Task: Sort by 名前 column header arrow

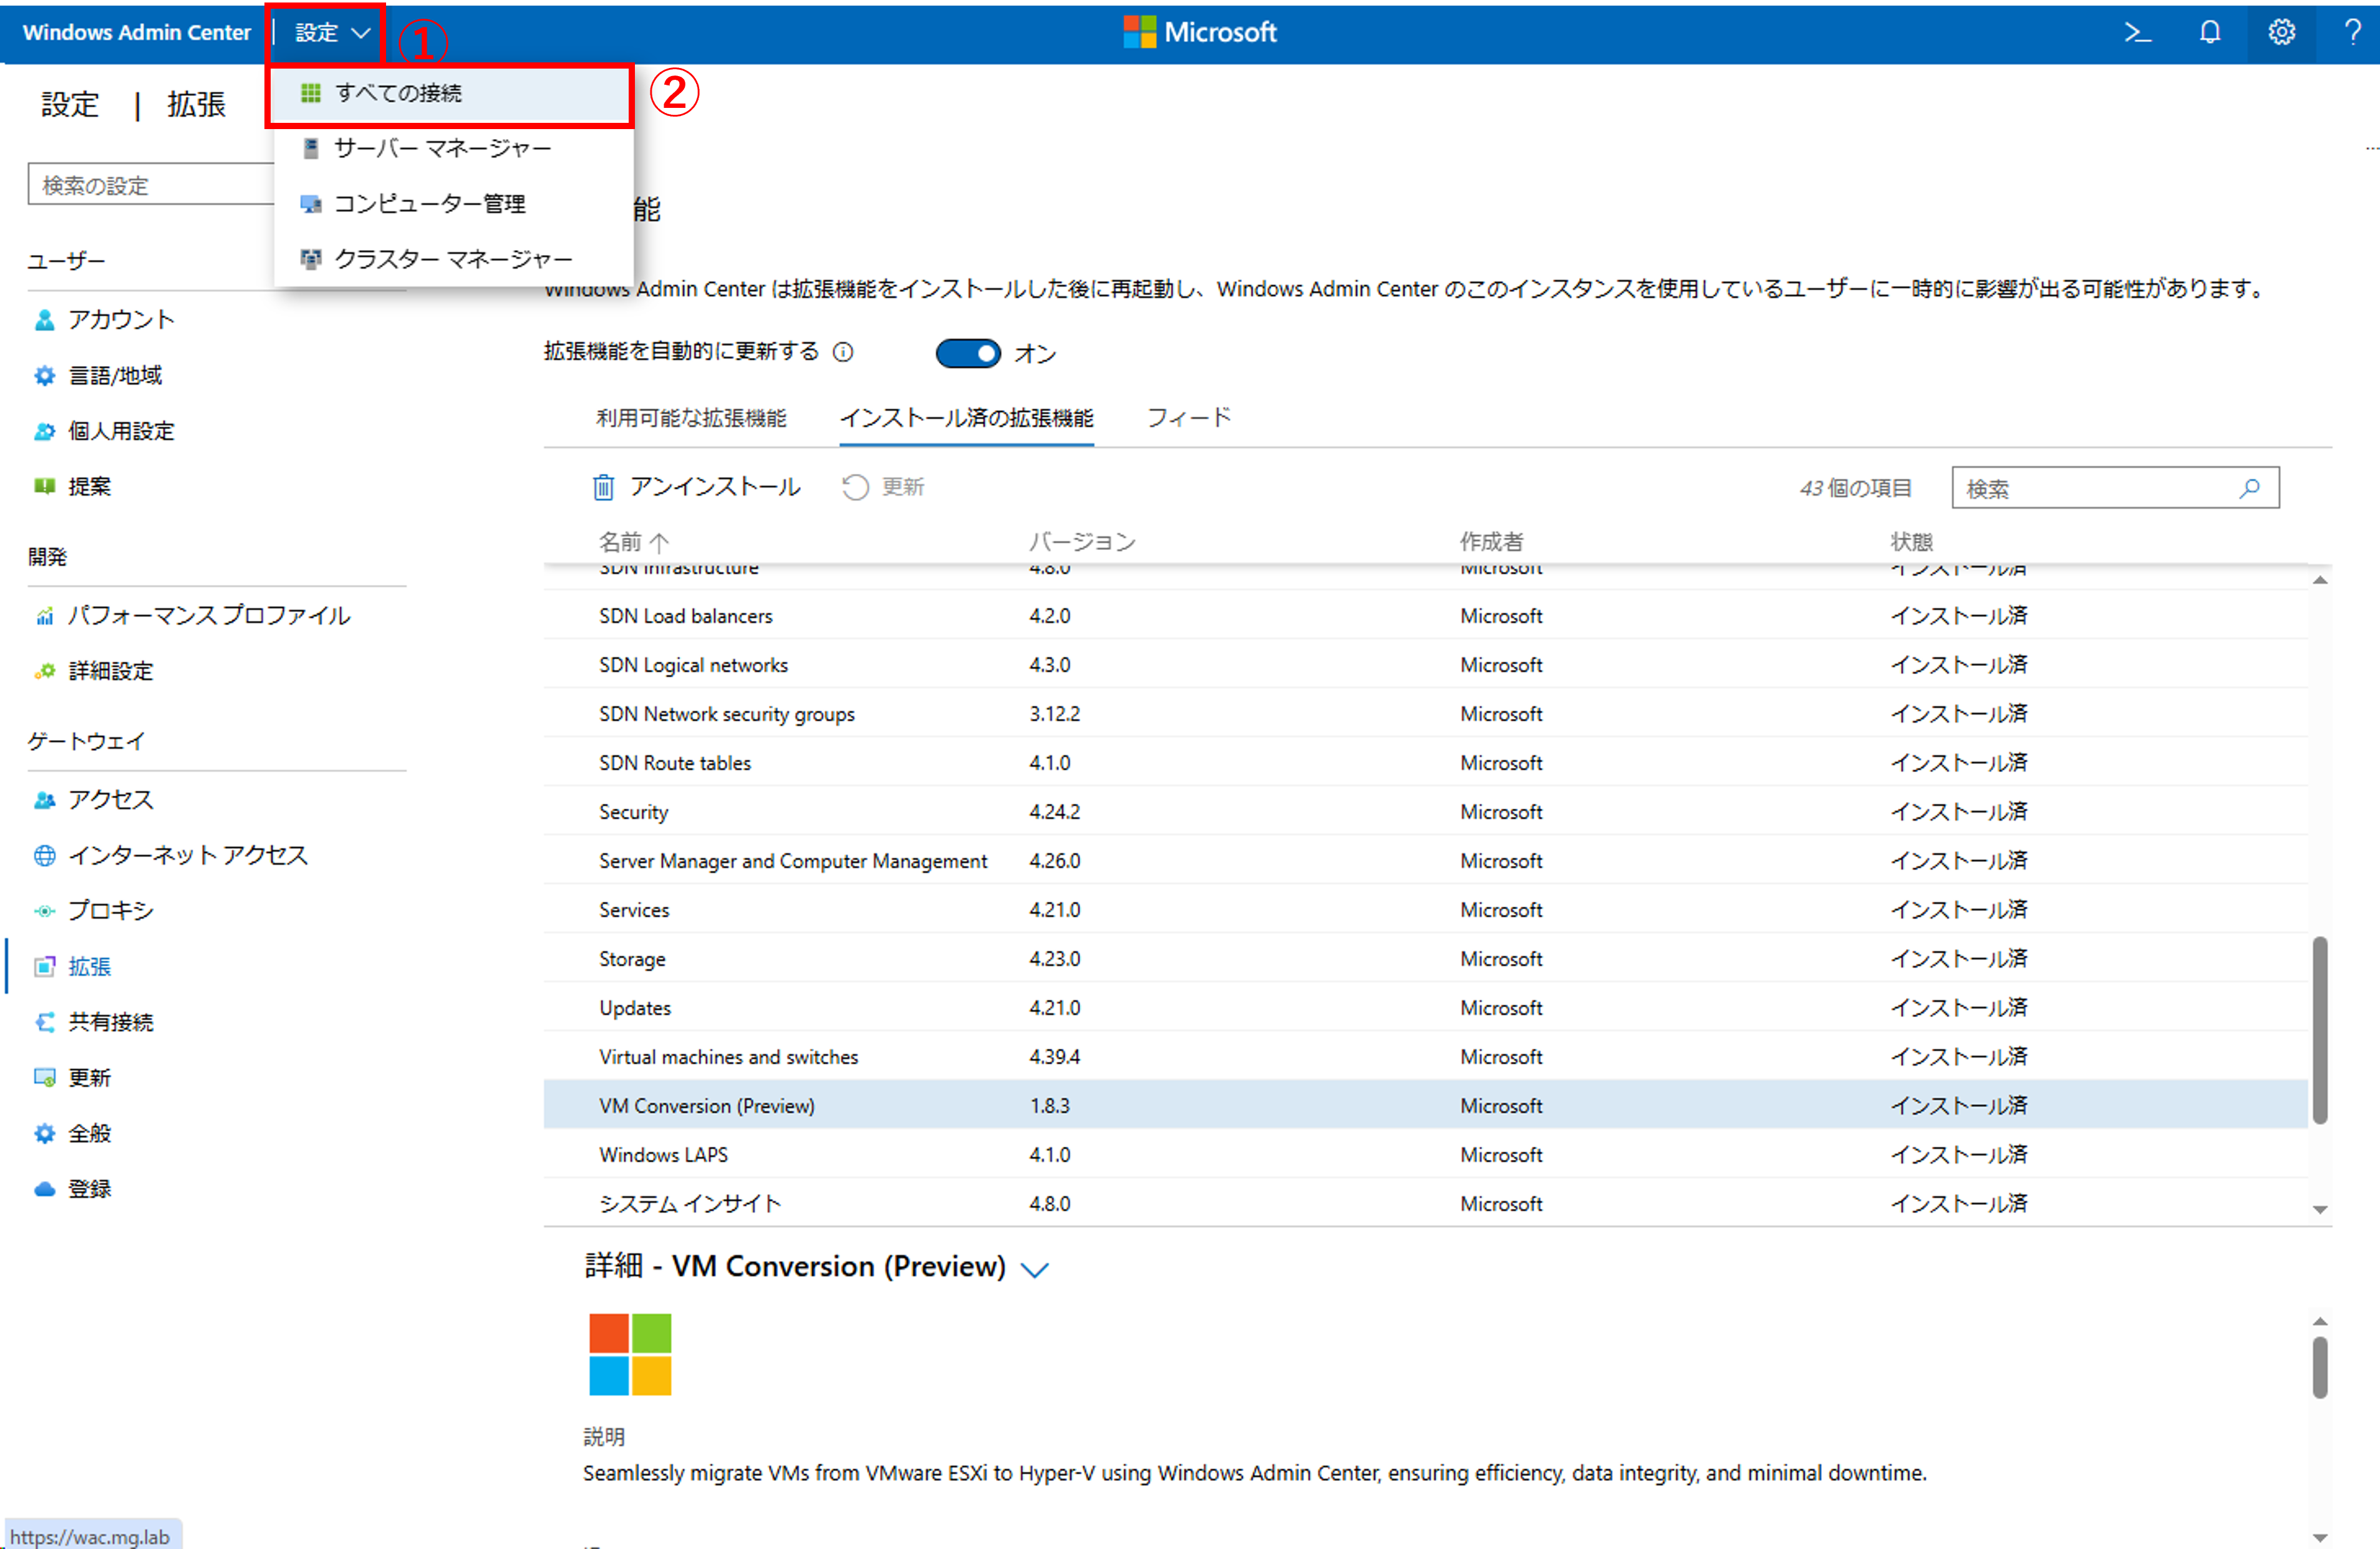Action: pyautogui.click(x=659, y=542)
